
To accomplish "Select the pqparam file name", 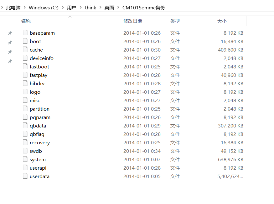I will click(40, 117).
